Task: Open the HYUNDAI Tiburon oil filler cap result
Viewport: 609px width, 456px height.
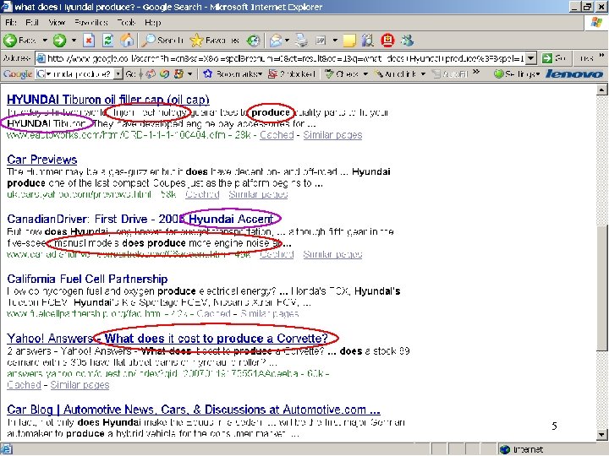Action: [x=108, y=100]
